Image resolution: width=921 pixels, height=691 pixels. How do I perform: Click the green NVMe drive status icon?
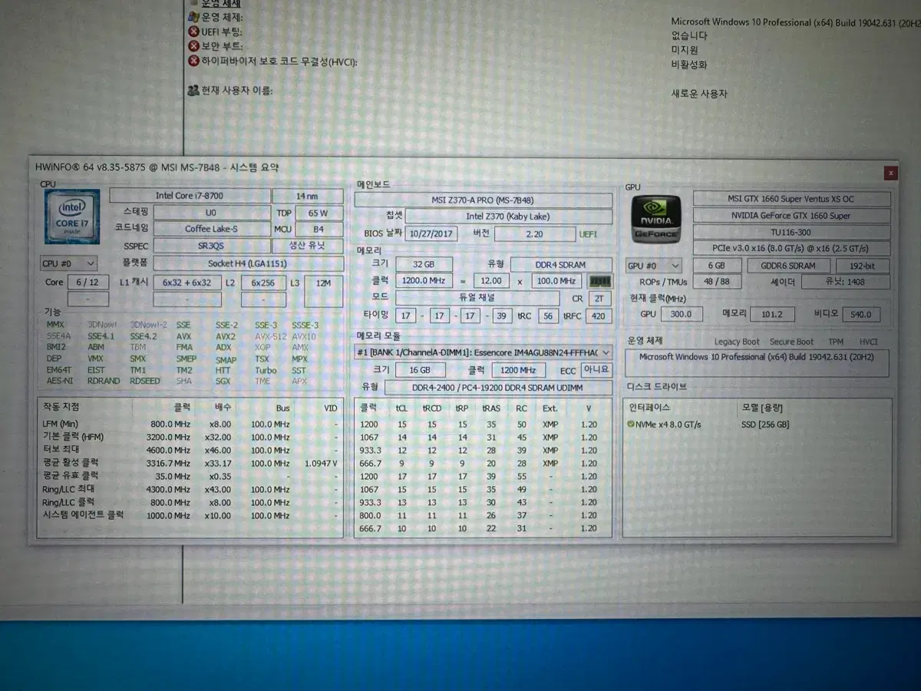tap(631, 425)
